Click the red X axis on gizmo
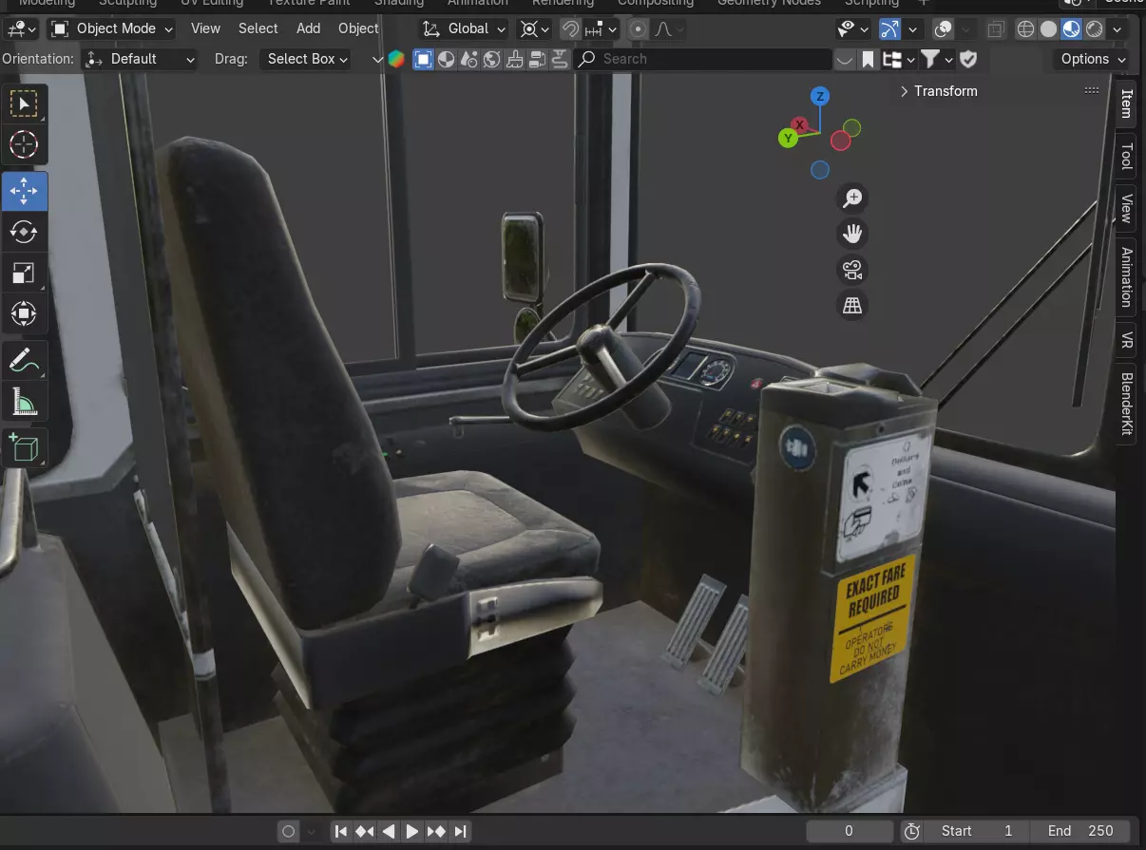The width and height of the screenshot is (1146, 850). (800, 124)
